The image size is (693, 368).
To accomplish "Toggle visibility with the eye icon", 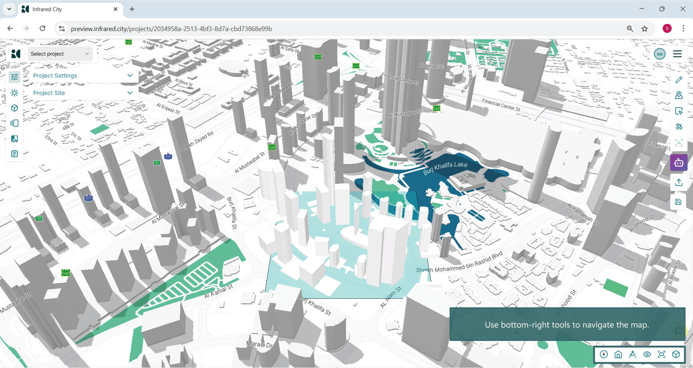I will 647,355.
